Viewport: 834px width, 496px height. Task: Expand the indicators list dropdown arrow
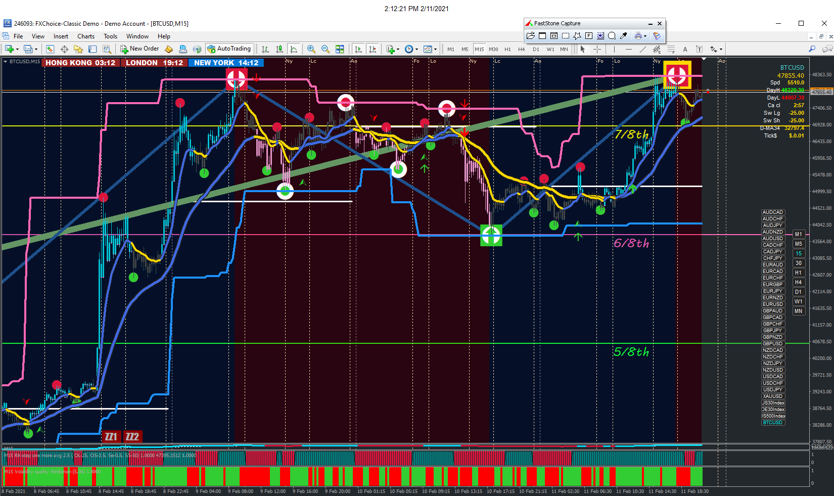pyautogui.click(x=398, y=50)
